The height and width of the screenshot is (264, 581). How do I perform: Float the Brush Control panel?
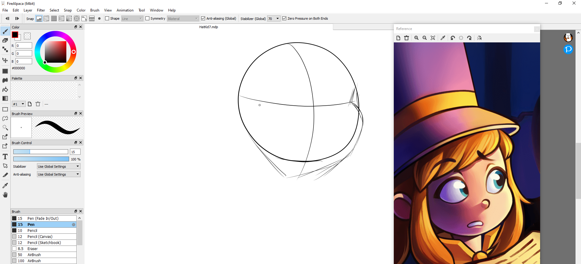[76, 143]
